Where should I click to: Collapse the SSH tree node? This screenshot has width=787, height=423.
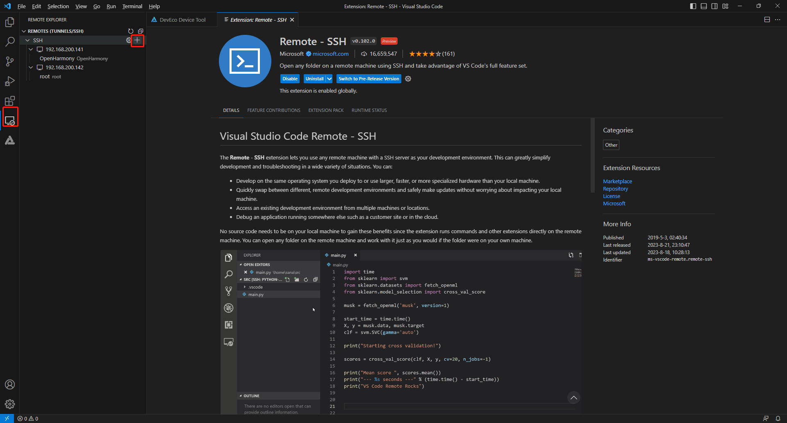point(27,40)
